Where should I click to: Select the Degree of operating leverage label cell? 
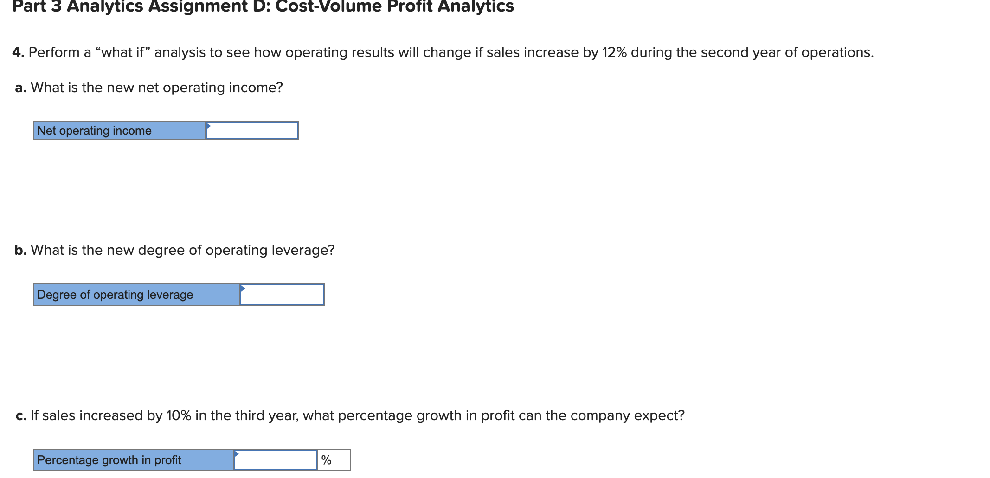click(135, 294)
